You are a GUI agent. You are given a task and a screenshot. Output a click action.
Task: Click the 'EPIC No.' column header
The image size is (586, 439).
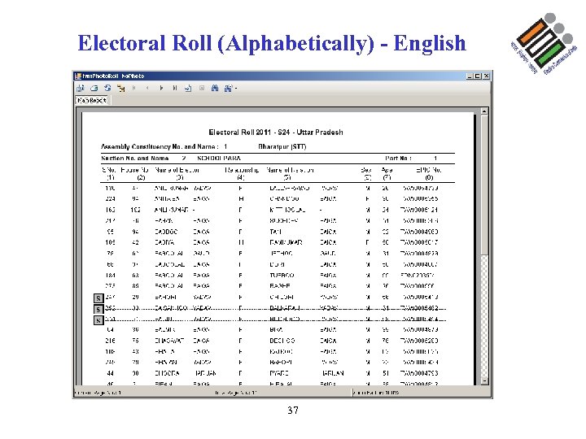coord(429,170)
